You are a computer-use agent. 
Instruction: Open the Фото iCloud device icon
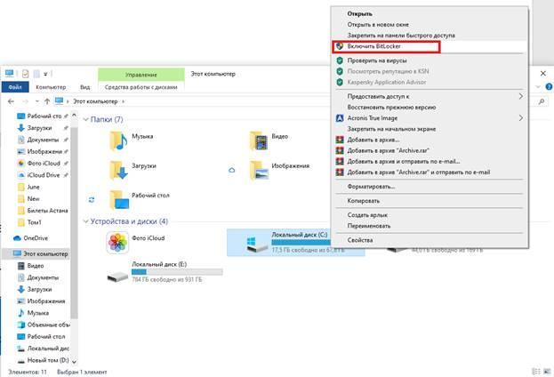point(117,243)
